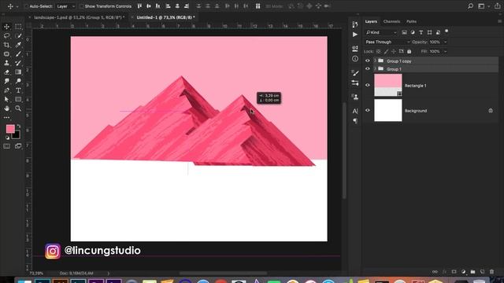Select the Brush tool

18,54
